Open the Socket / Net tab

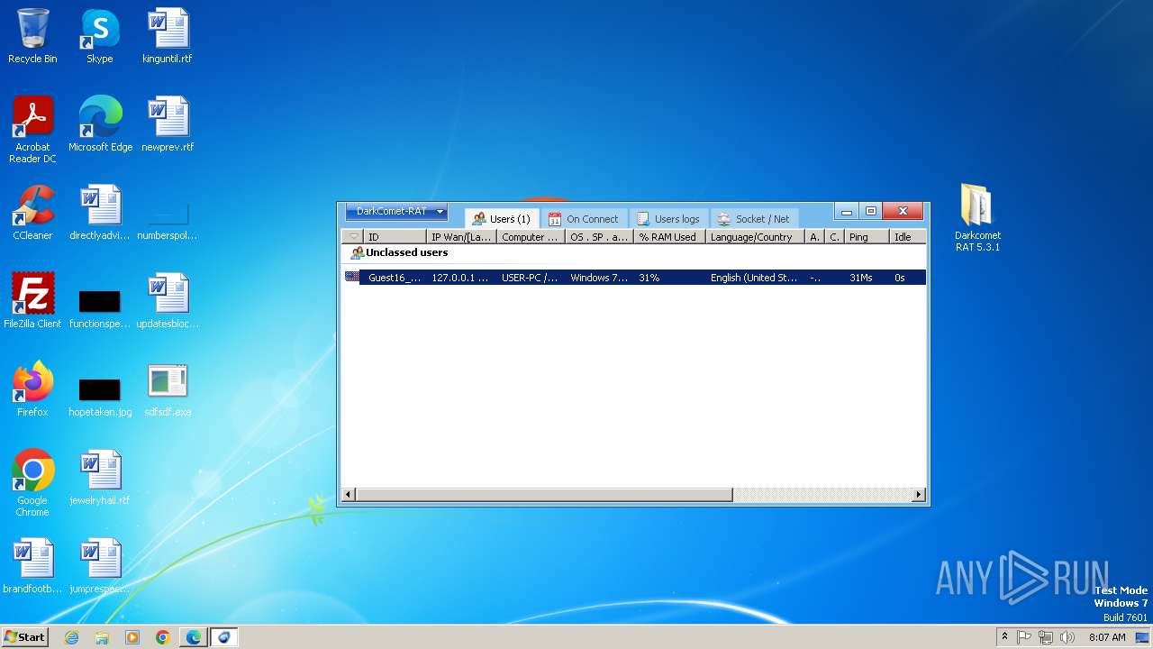point(753,219)
